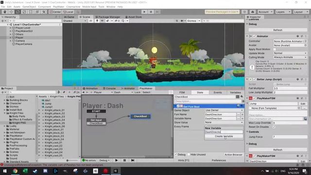Open the PlayMaker Variables tab
The image size is (311, 175).
235,92
